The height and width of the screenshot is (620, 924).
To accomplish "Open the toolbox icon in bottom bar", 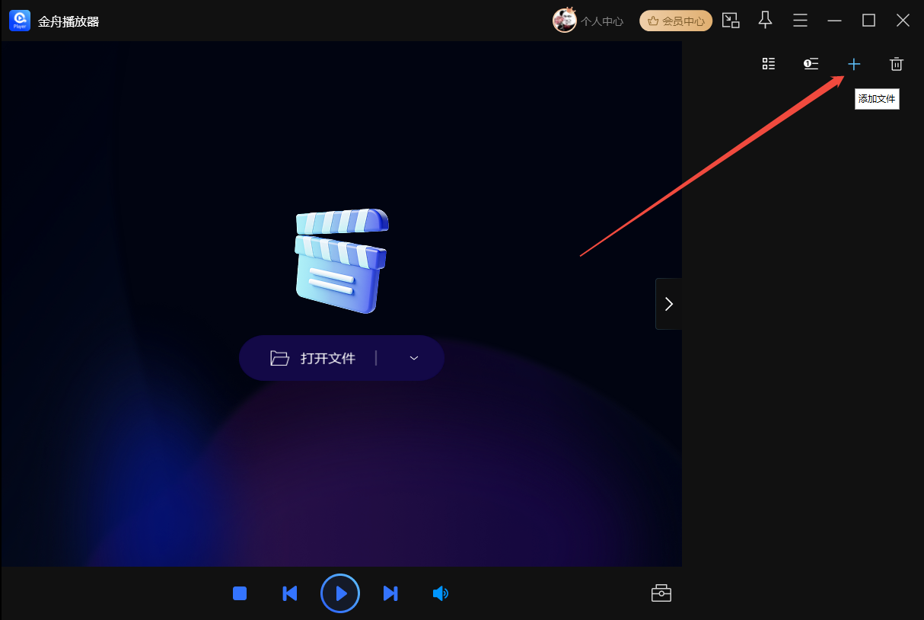I will click(661, 593).
